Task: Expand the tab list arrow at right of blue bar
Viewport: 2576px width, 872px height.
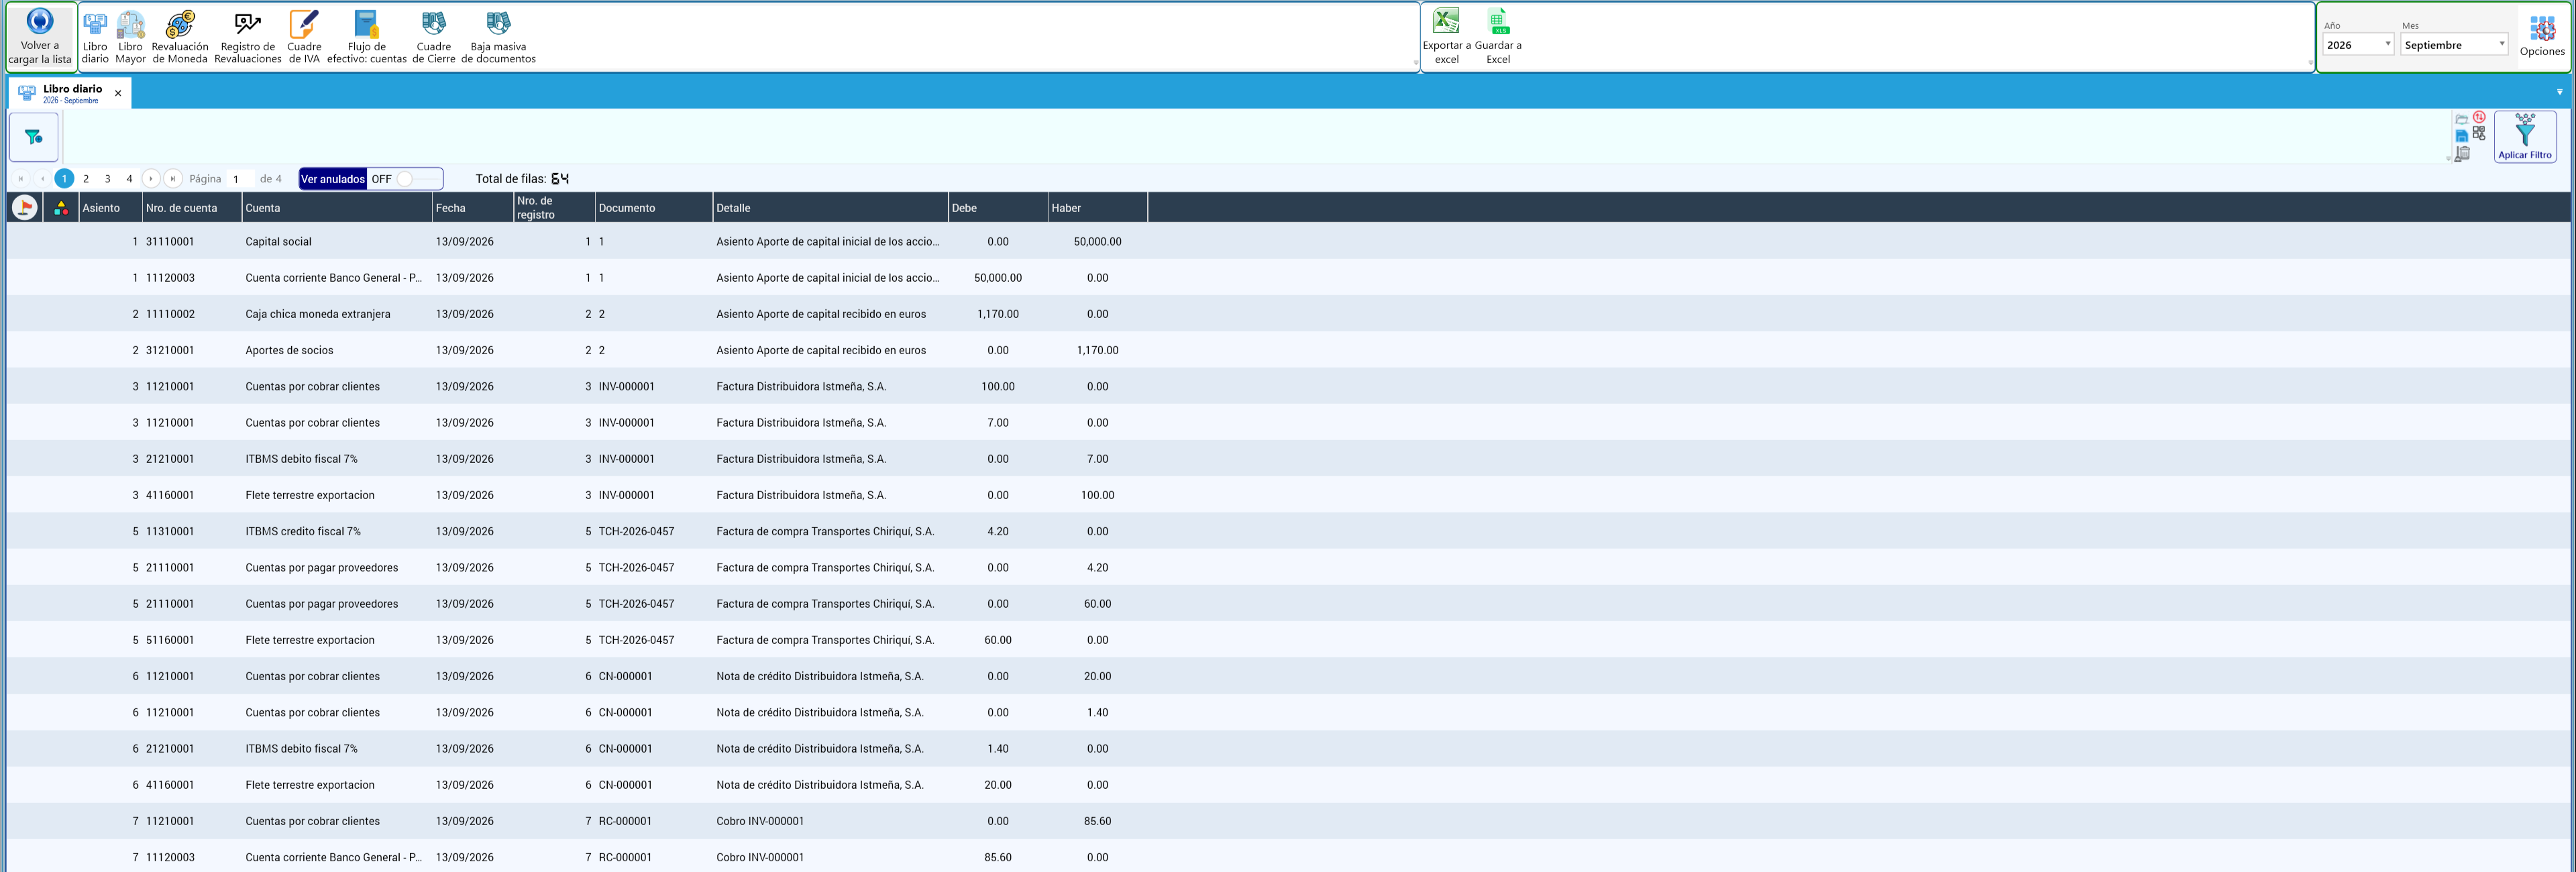Action: pyautogui.click(x=2560, y=92)
